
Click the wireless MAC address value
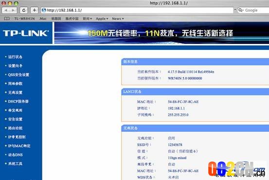(x=183, y=171)
